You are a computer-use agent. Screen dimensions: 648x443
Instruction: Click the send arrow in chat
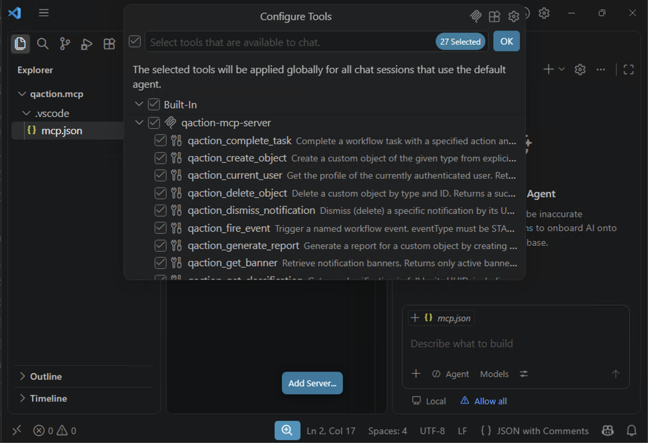point(615,374)
